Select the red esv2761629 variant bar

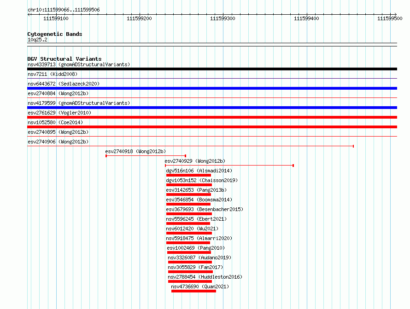[212, 117]
